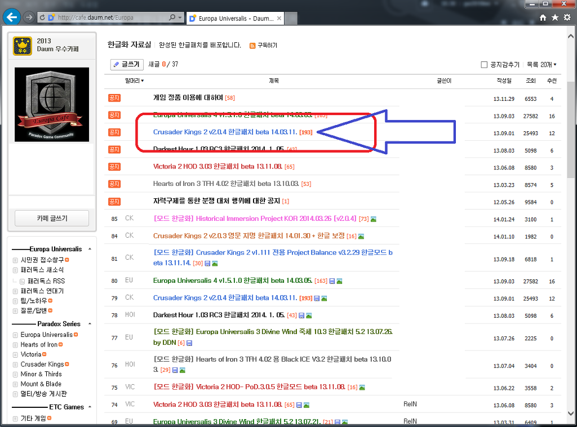The image size is (577, 427).
Task: Click the 공지 badge on Hearts of Iron 3 notice row
Action: [114, 184]
